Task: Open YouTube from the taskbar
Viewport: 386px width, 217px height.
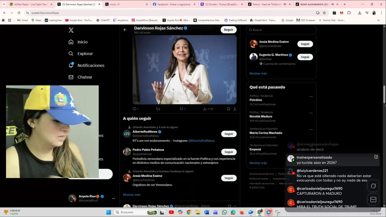Action: [171, 212]
